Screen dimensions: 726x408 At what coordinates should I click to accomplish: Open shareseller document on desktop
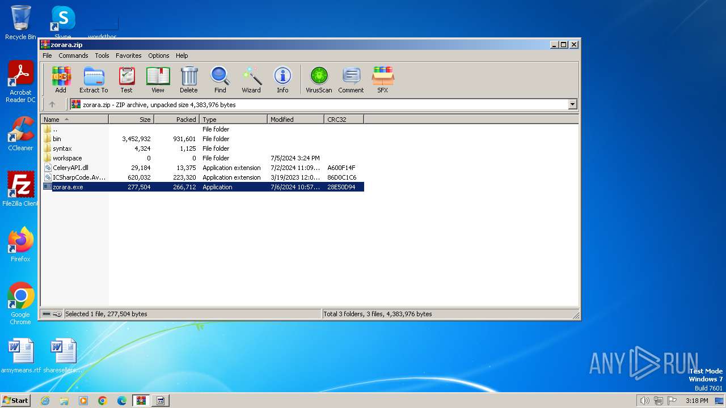pyautogui.click(x=62, y=356)
